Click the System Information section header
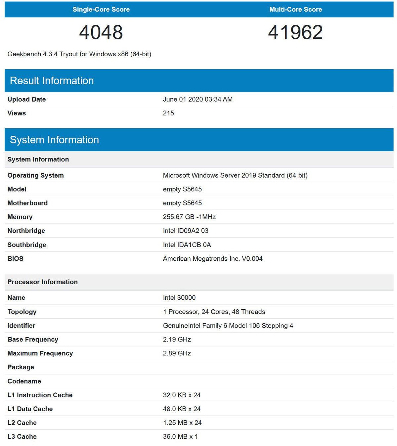397x446 pixels. tap(55, 140)
